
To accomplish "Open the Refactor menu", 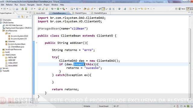I will [9, 5].
